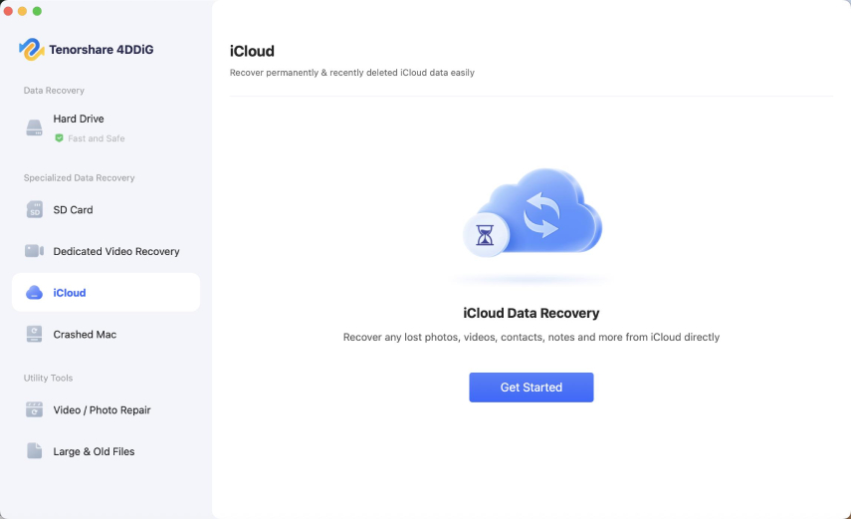Click the hourglass badge on the cloud illustration
Image resolution: width=851 pixels, height=519 pixels.
click(x=486, y=235)
